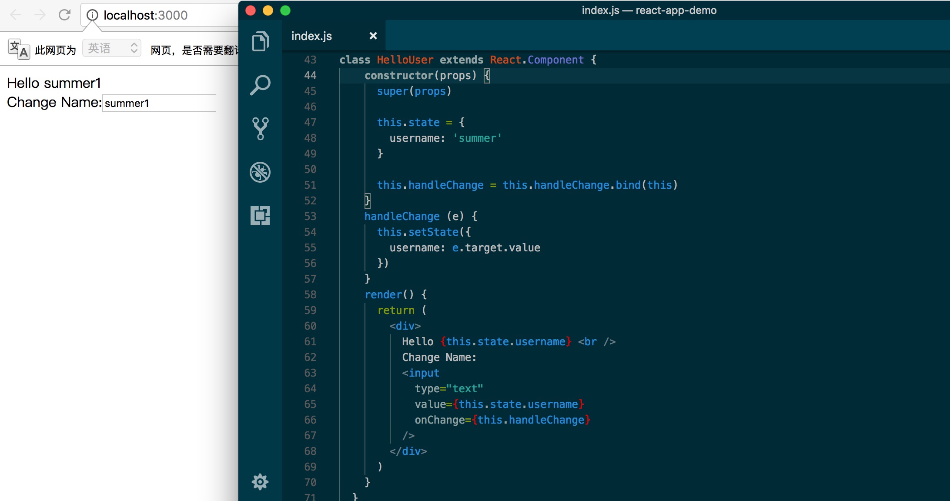Open the Debug bug icon

[260, 172]
